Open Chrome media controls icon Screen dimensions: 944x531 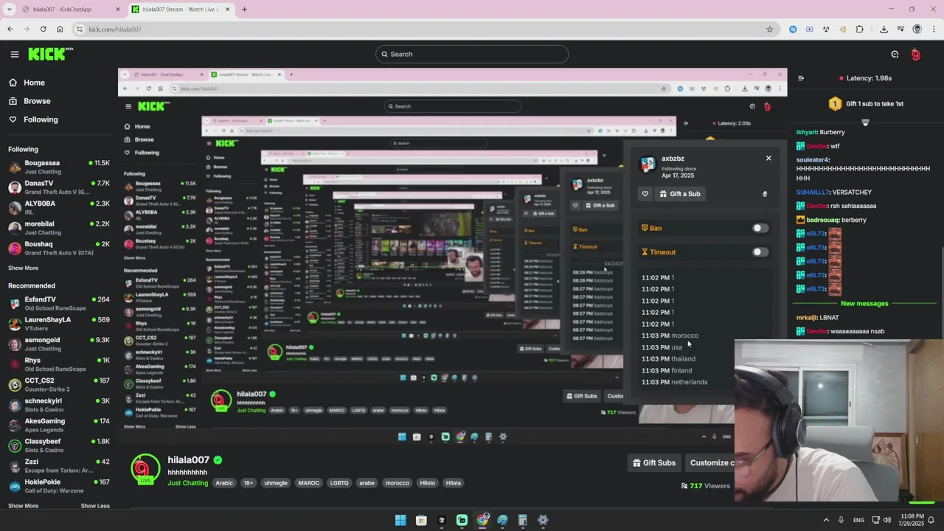900,29
